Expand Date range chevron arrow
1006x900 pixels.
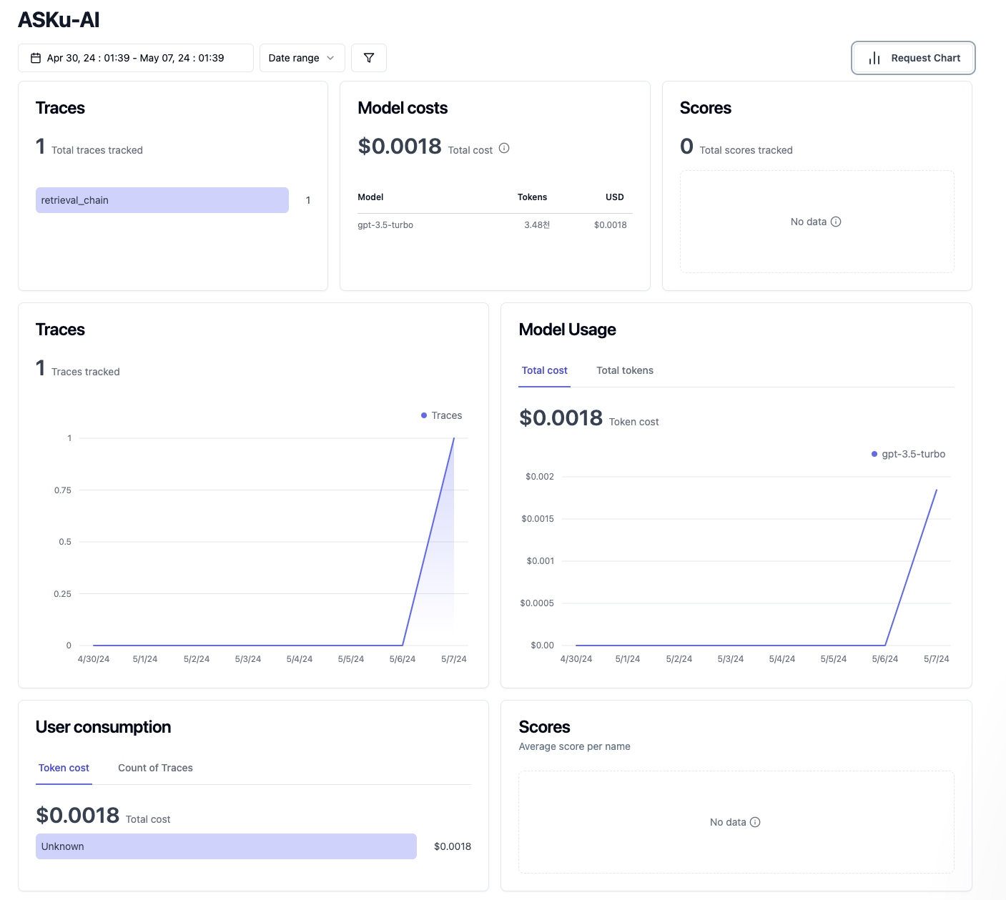(x=330, y=58)
